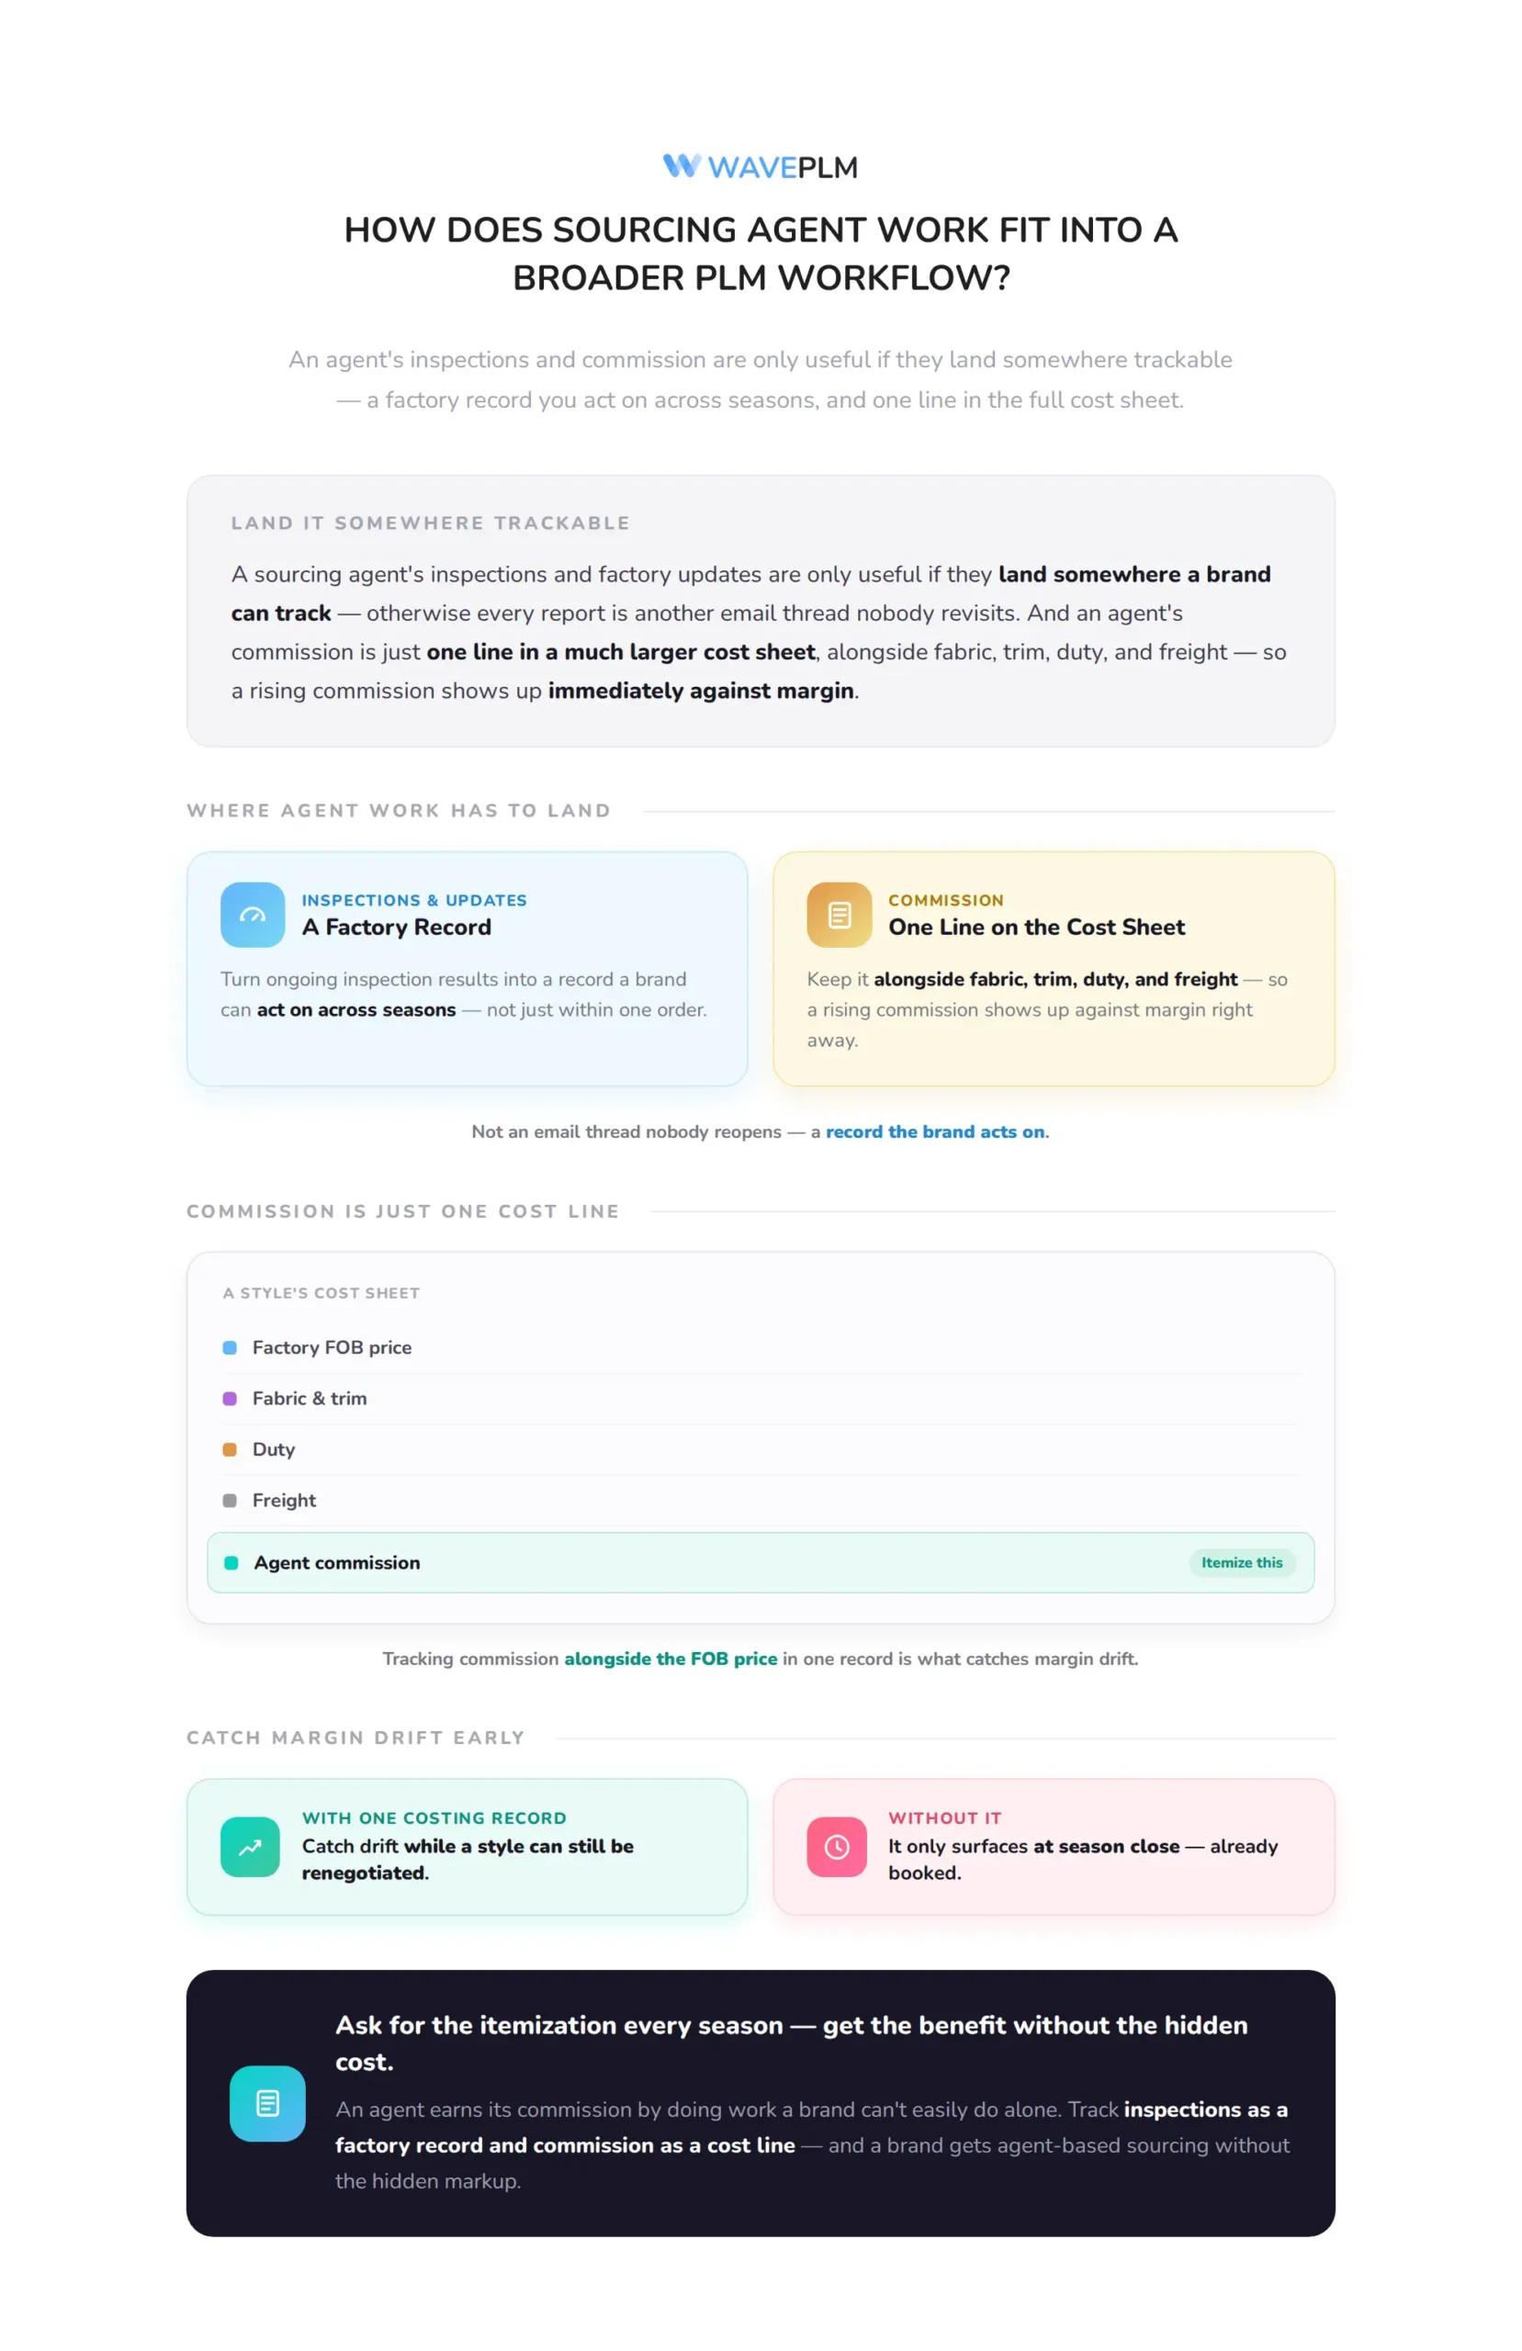Click the A Factory Record card title

pyautogui.click(x=396, y=927)
